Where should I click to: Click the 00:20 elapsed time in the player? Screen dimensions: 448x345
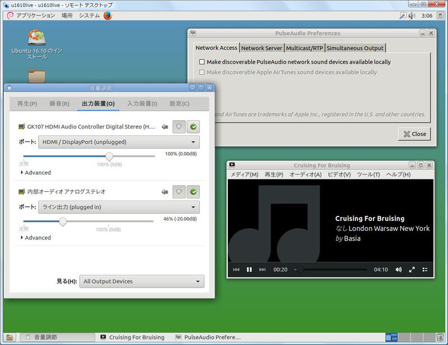point(281,270)
